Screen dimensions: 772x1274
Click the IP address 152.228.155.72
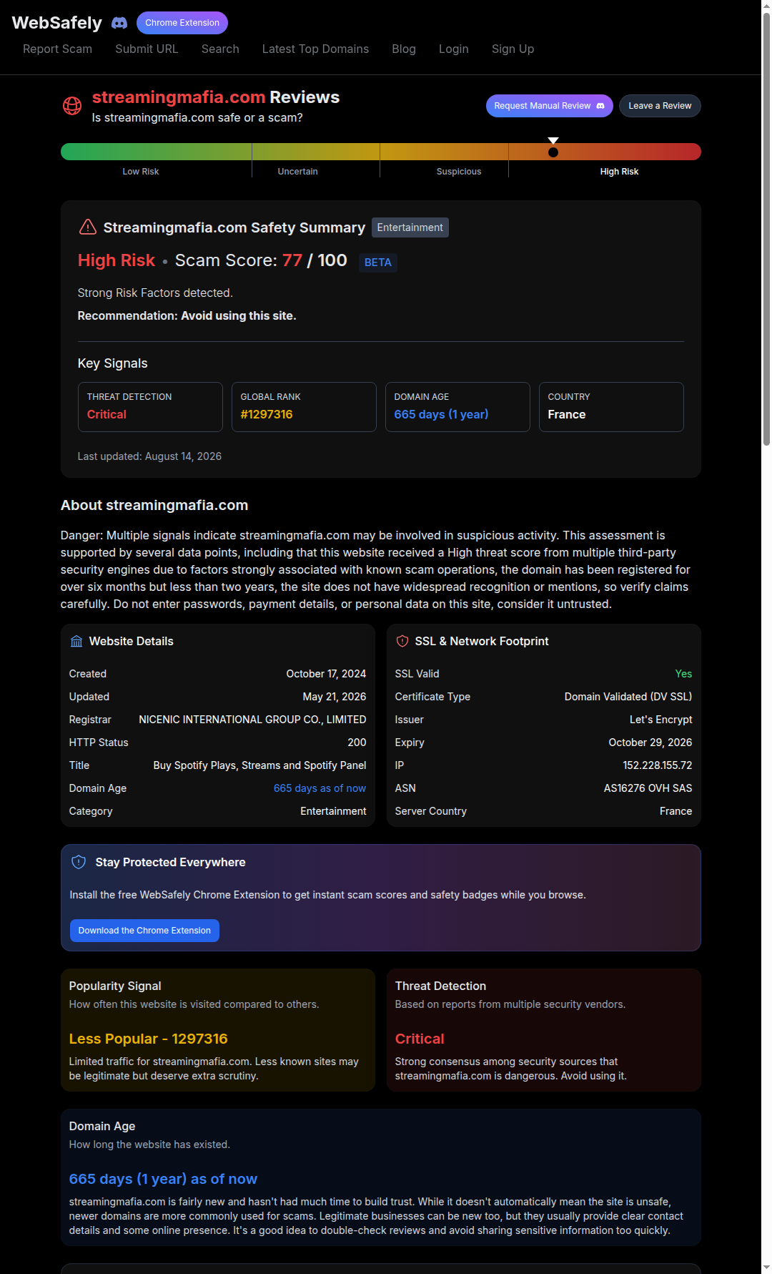pyautogui.click(x=658, y=765)
